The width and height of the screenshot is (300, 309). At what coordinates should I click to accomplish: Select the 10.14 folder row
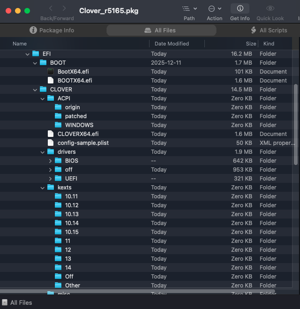[146, 223]
